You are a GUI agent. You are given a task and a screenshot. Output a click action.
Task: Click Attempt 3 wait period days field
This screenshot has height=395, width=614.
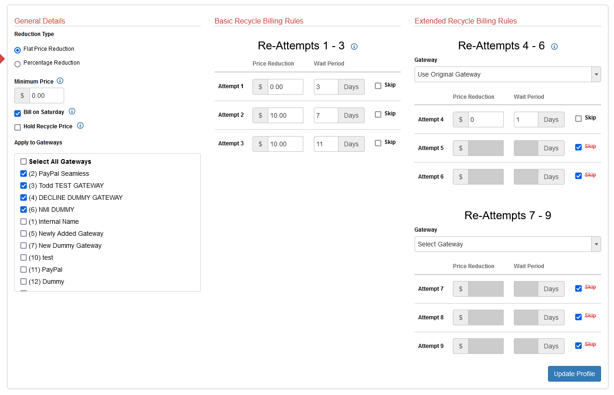[326, 144]
